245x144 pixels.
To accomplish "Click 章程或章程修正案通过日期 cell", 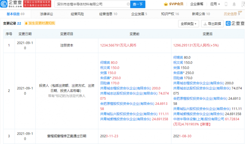I will pyautogui.click(x=67, y=136).
